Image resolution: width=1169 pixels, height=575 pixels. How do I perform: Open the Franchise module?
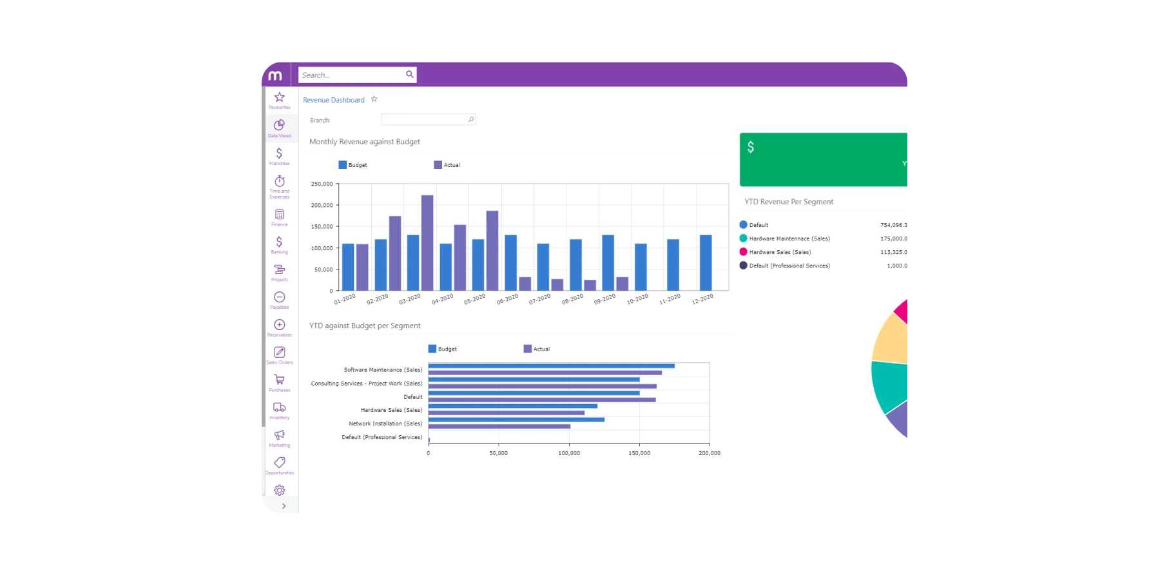coord(280,156)
